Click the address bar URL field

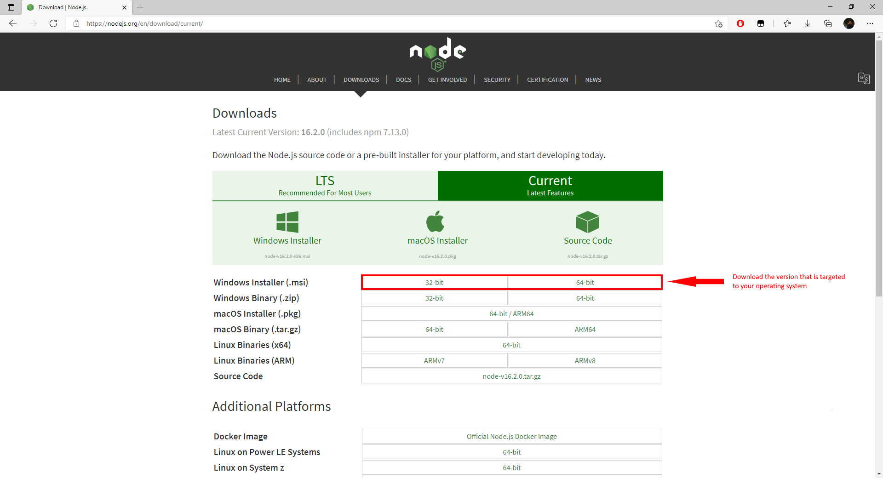click(396, 23)
